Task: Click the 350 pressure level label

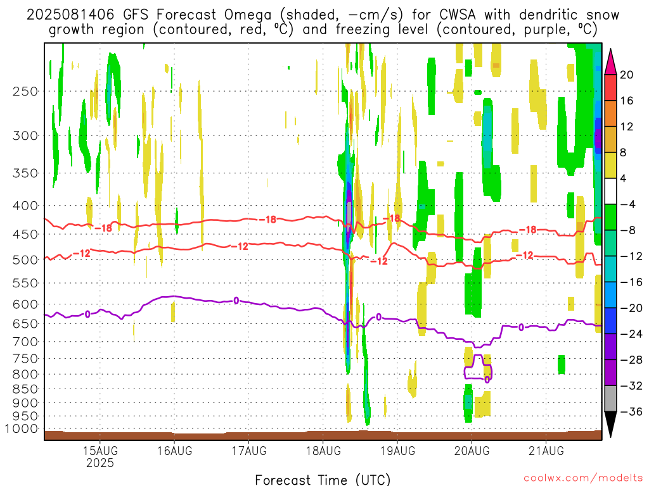Action: (x=25, y=173)
